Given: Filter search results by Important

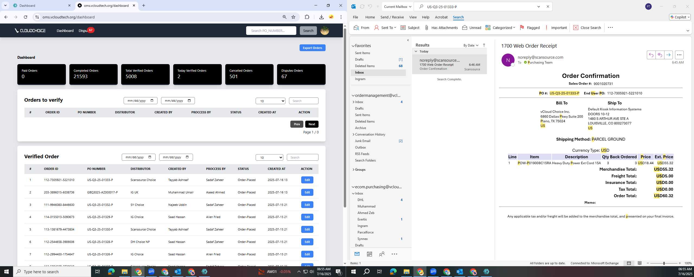Looking at the screenshot, I should coord(555,28).
